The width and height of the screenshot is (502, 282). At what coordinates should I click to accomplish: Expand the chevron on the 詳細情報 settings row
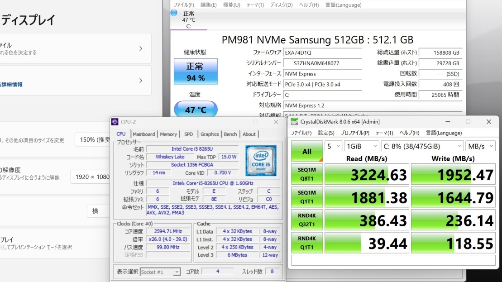tap(141, 81)
